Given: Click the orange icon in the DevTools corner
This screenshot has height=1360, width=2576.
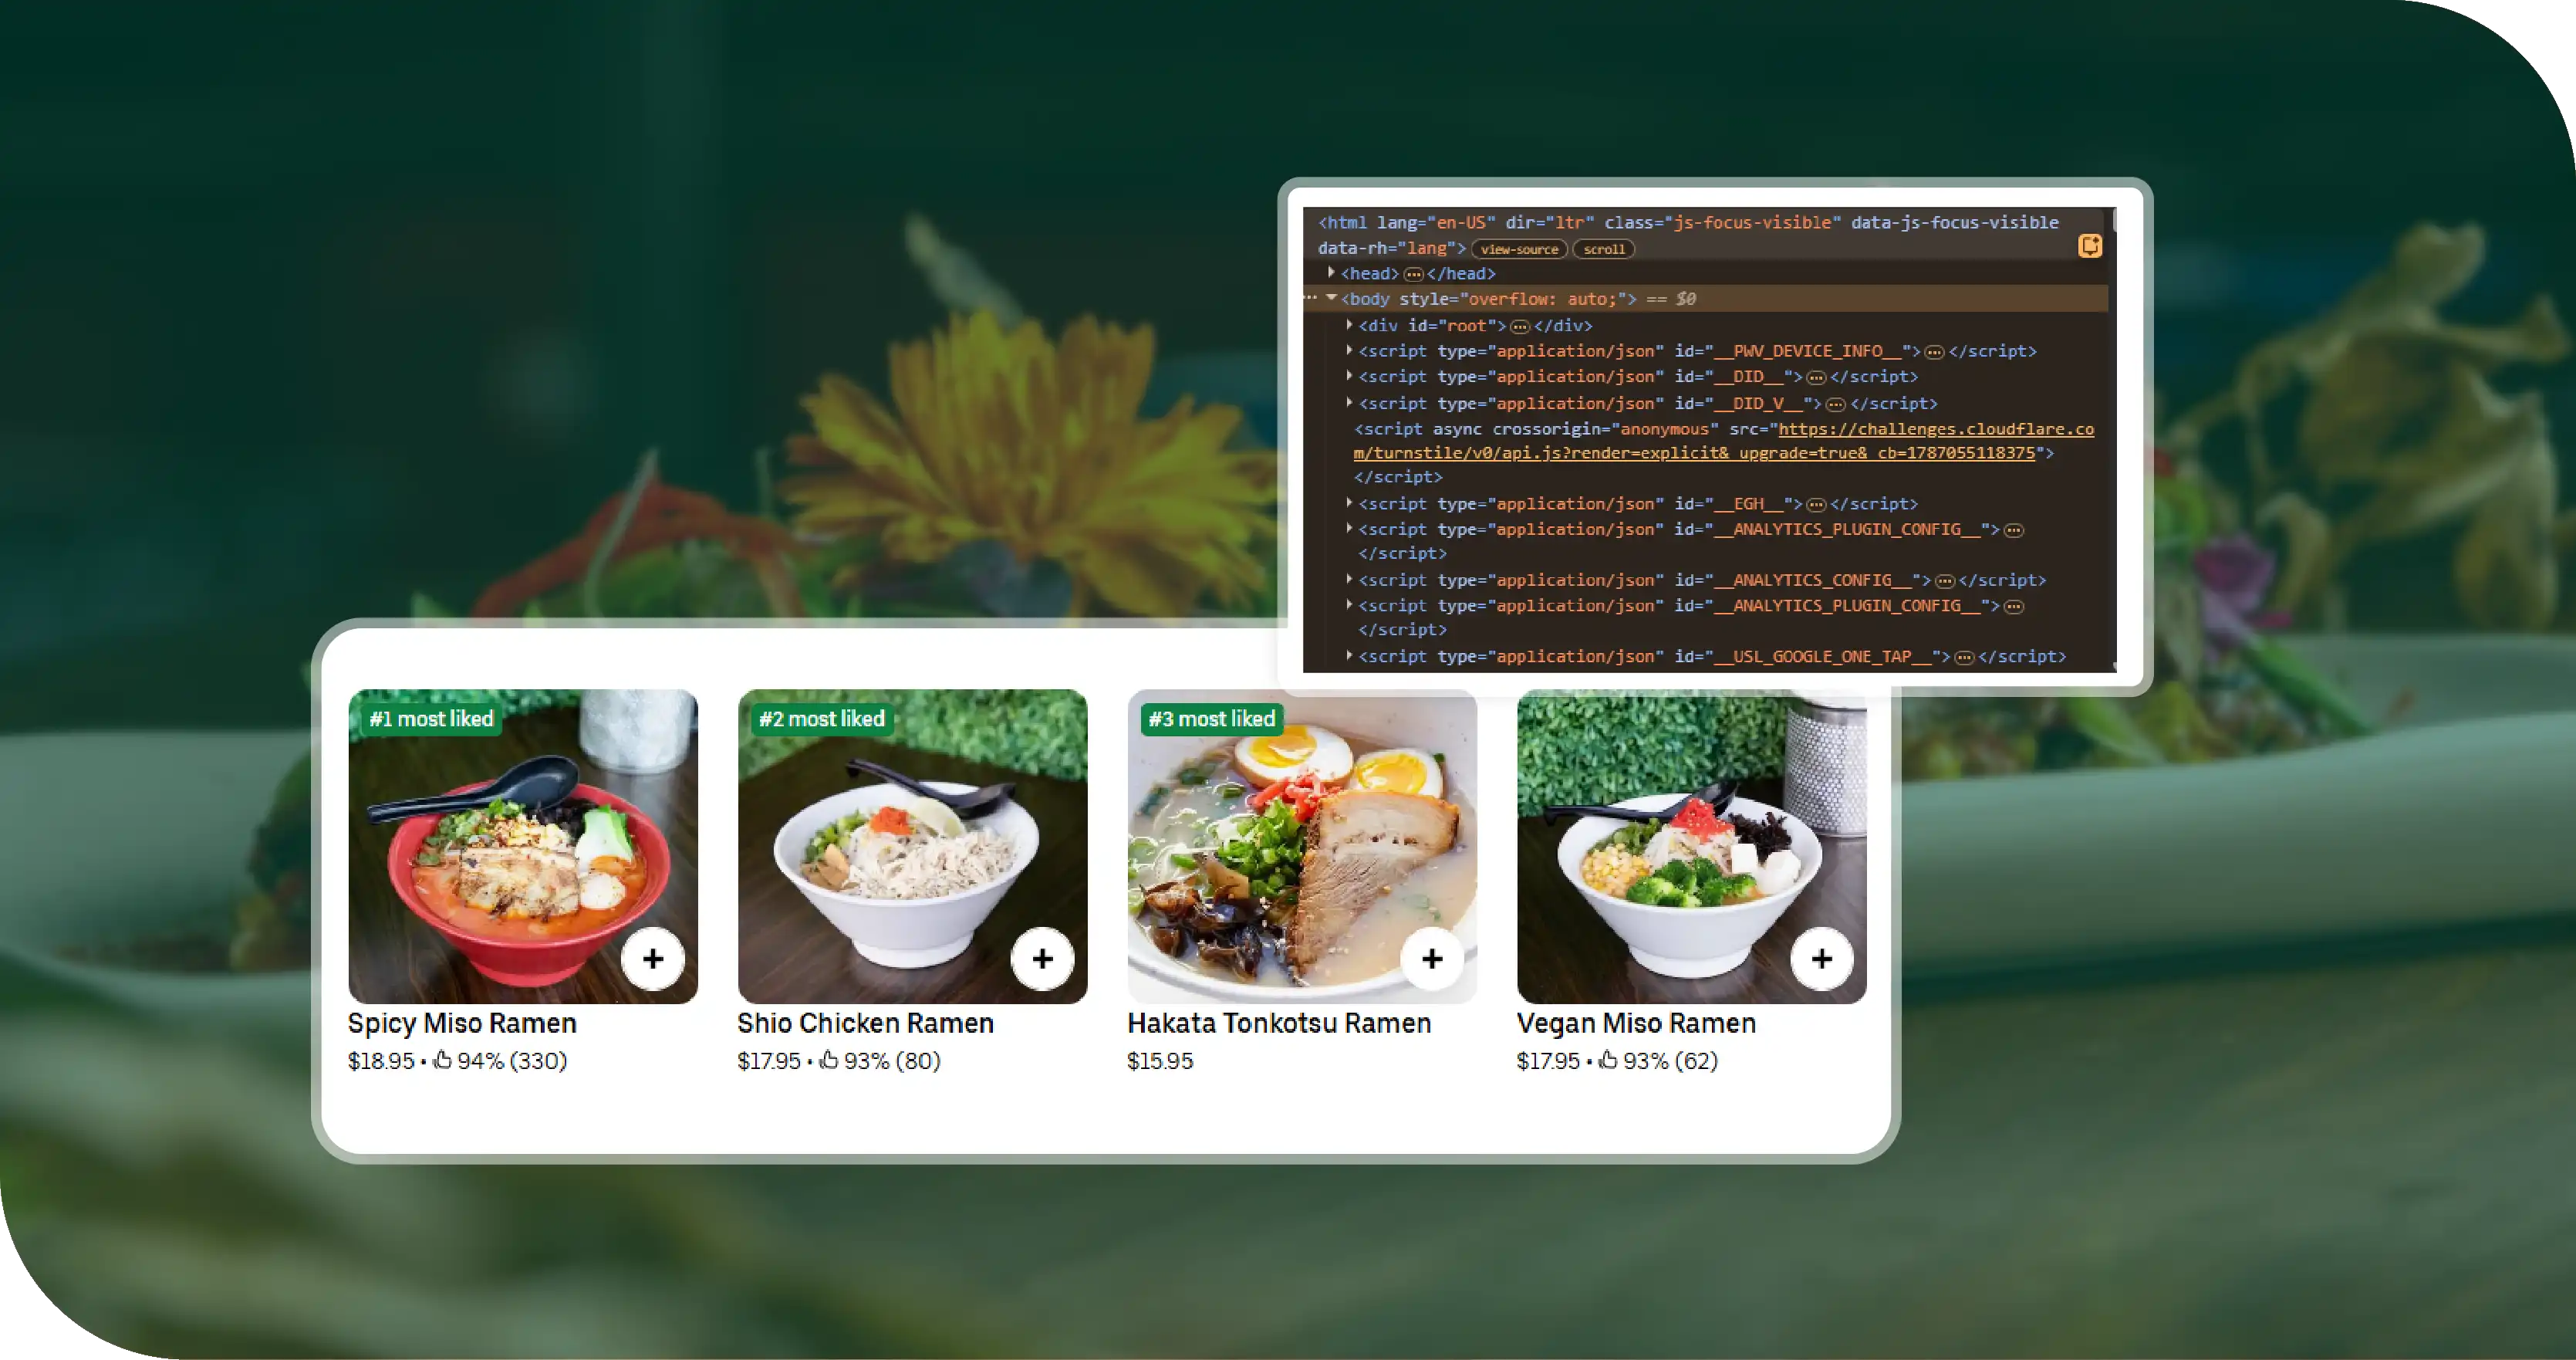Looking at the screenshot, I should [2090, 246].
